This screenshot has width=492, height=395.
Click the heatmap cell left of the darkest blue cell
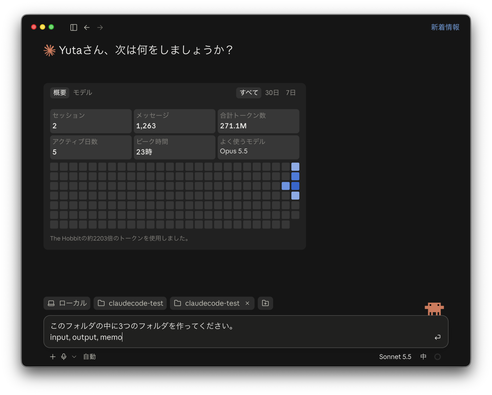tap(285, 186)
